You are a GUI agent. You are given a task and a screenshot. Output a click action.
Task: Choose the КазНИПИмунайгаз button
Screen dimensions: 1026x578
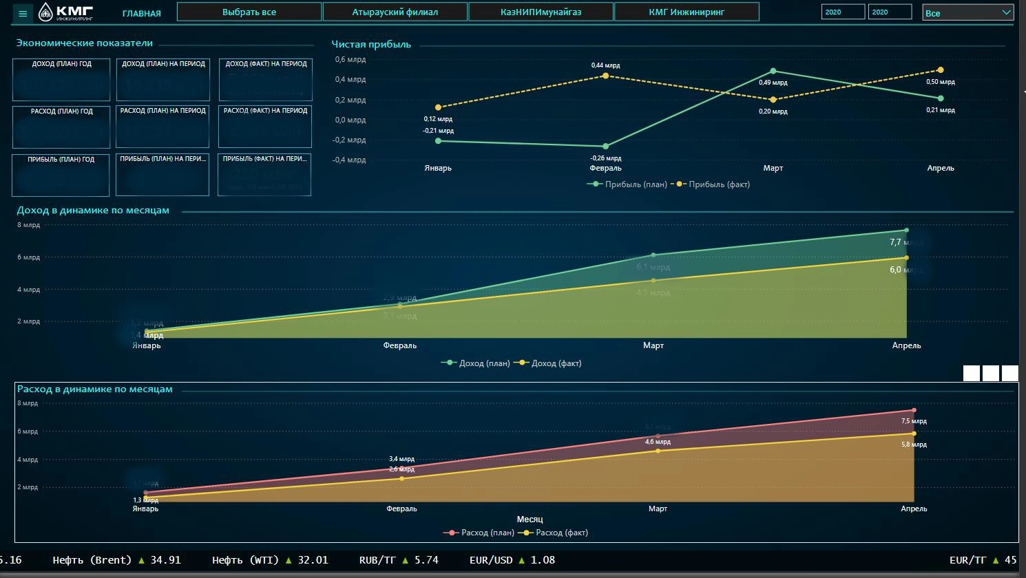541,12
